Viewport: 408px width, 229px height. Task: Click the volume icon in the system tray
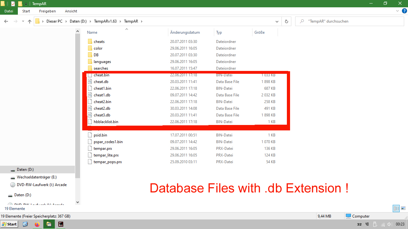click(390, 224)
